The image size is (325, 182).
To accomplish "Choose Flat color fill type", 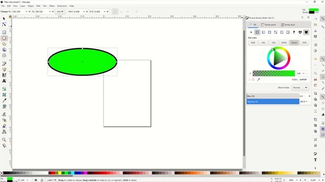I will 257,32.
